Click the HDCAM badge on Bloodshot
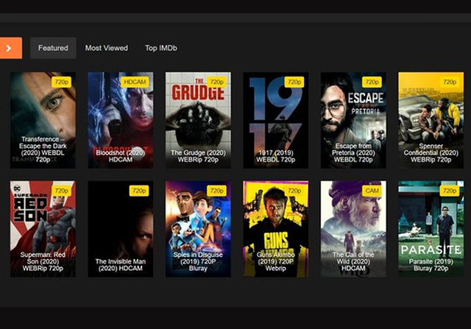 pos(135,82)
